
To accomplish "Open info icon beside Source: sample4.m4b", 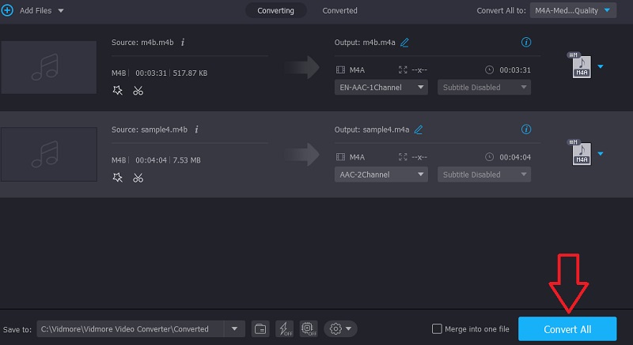I will tap(196, 129).
